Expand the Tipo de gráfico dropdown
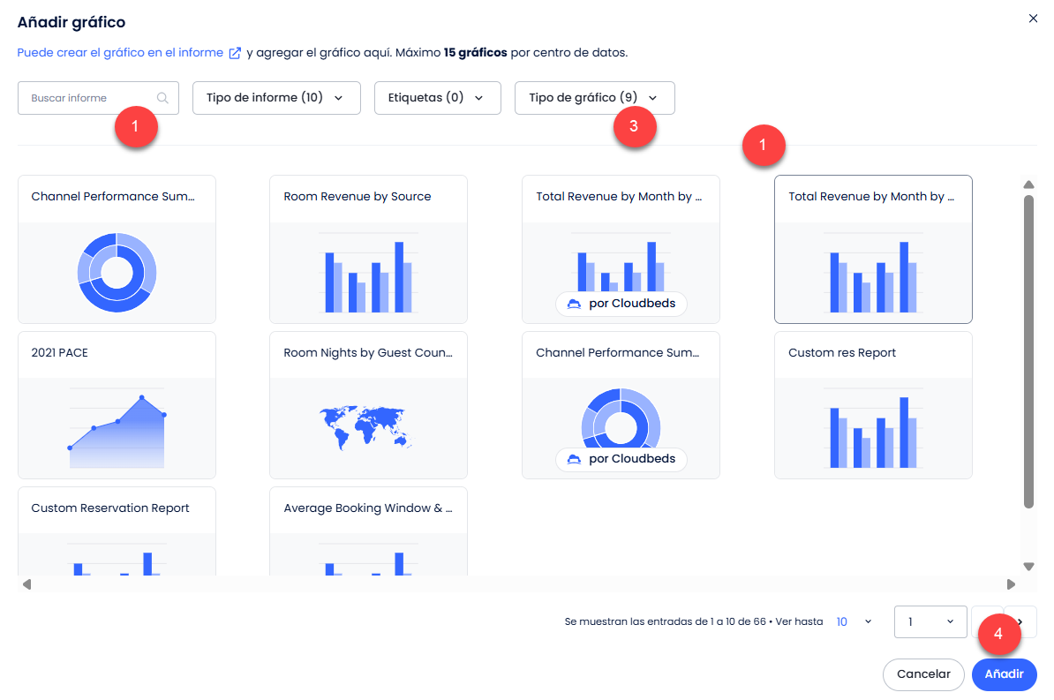 click(x=594, y=98)
